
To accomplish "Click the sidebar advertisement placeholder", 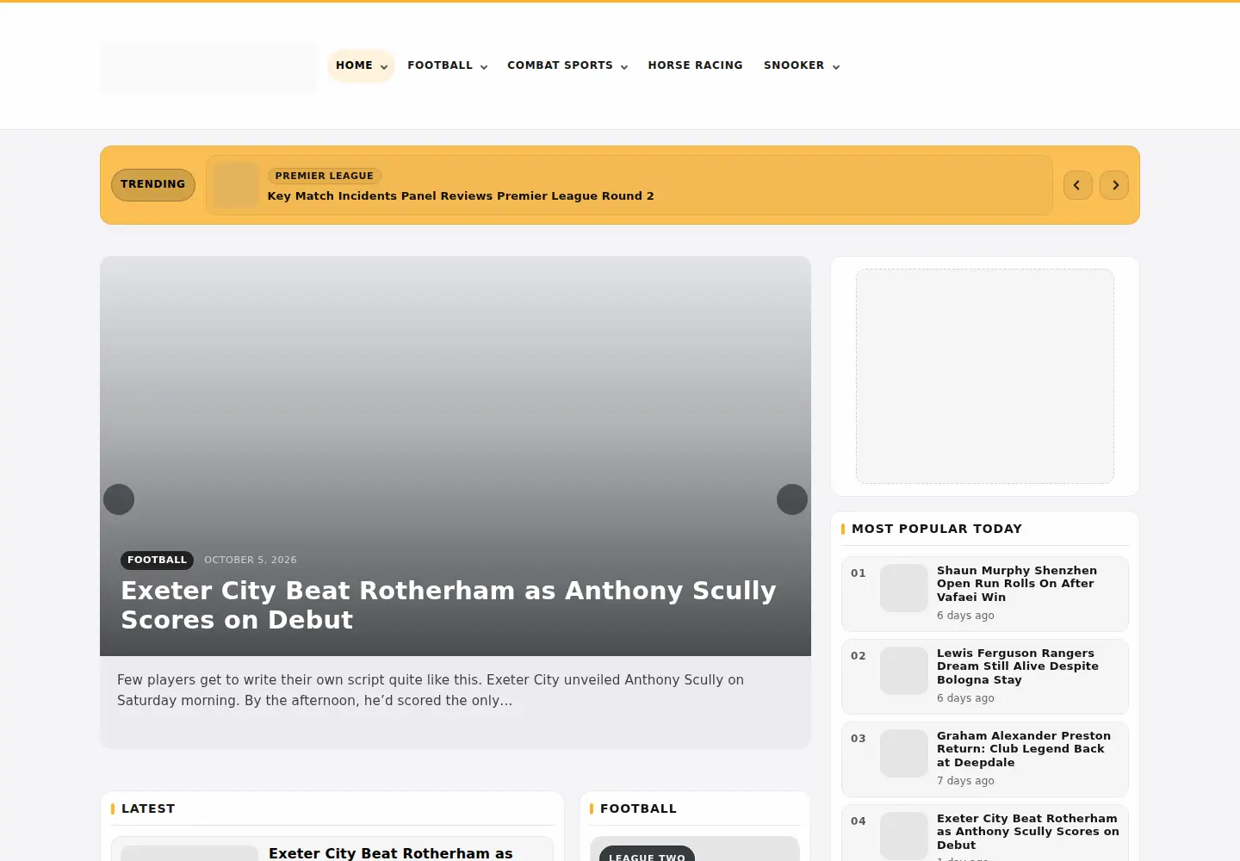I will coord(985,376).
